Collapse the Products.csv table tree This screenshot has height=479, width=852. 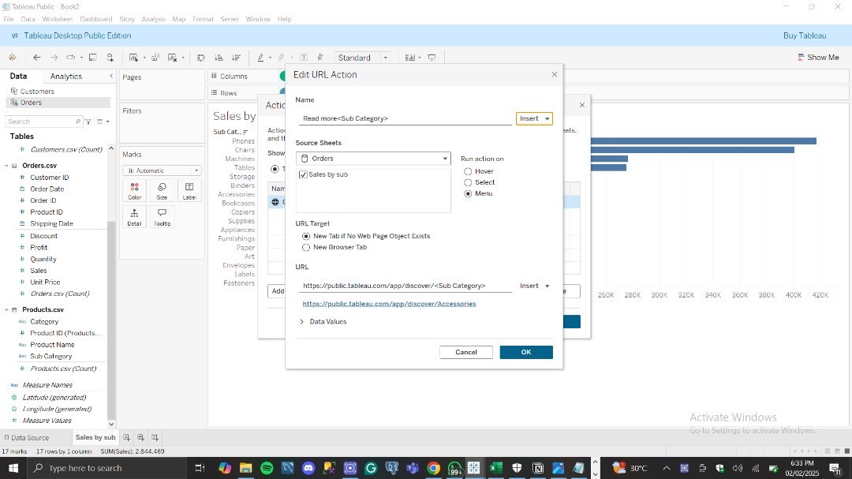[x=6, y=309]
